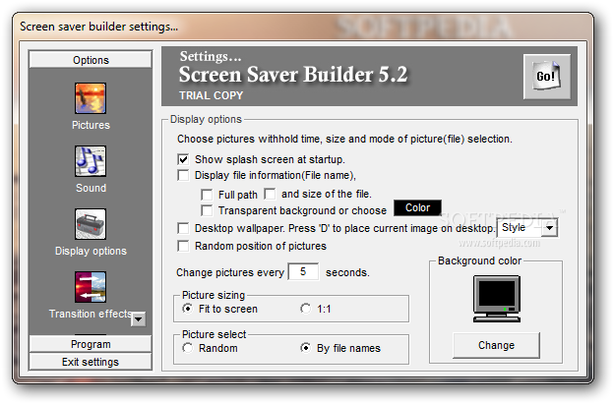Tick the 'and size of the file' checkbox
The width and height of the screenshot is (614, 404).
(270, 194)
